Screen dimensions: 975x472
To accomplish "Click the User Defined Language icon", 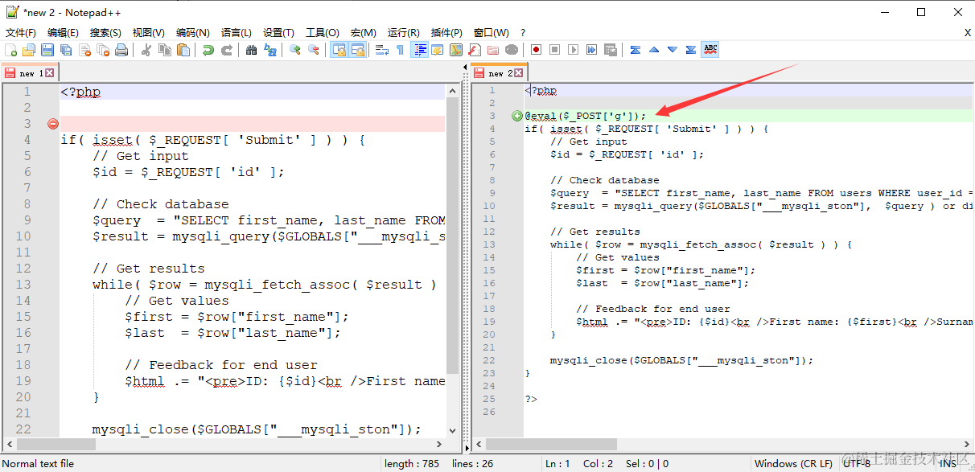I will click(437, 50).
